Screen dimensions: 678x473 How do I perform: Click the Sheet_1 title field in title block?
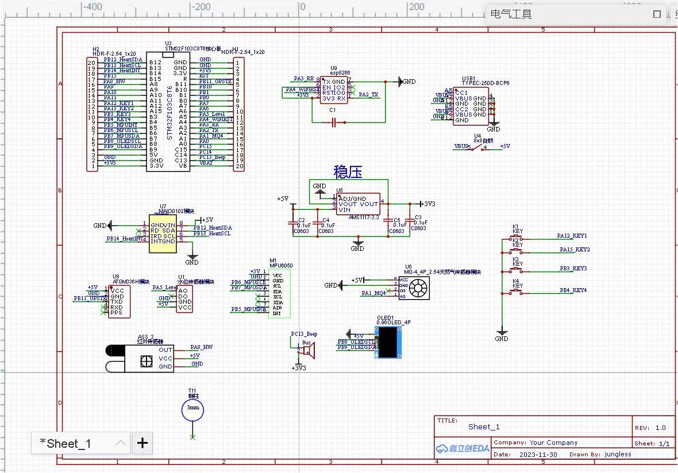(x=484, y=427)
